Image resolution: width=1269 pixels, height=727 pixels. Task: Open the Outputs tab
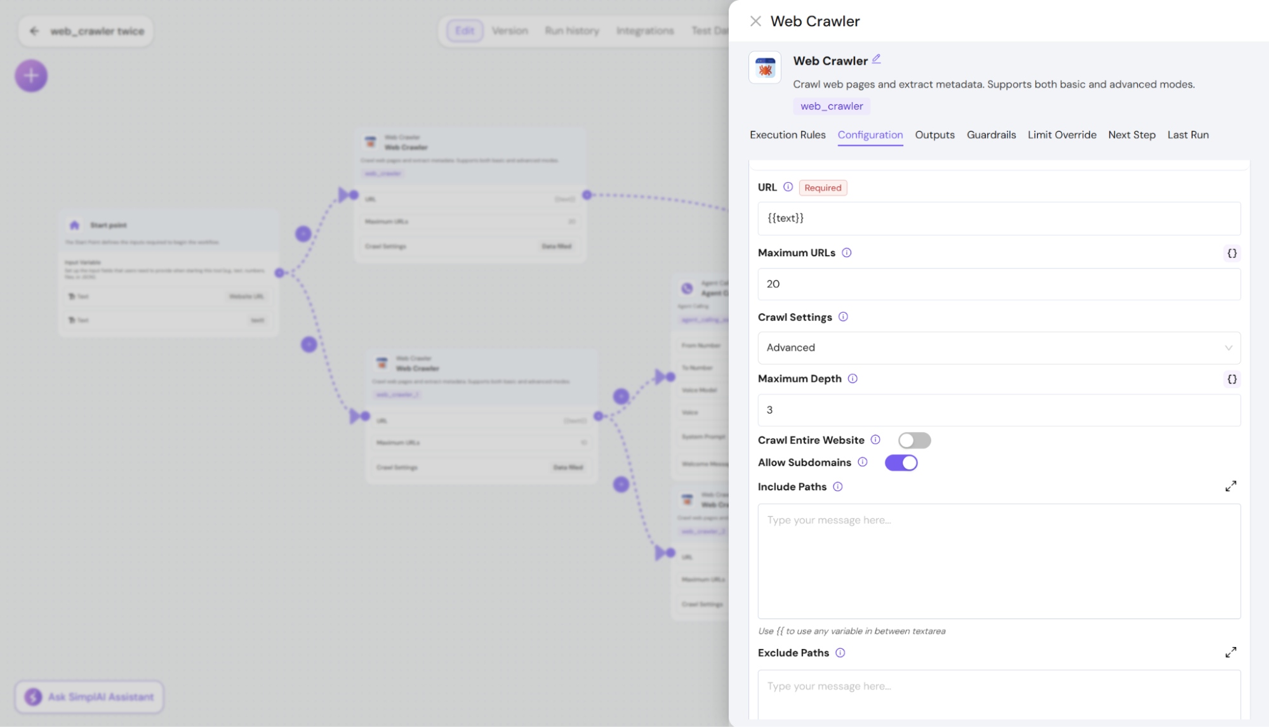[x=935, y=134]
